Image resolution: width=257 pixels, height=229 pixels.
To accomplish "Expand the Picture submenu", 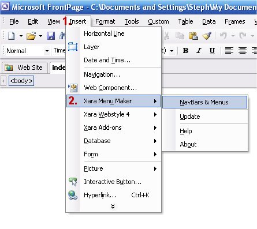I will click(113, 168).
